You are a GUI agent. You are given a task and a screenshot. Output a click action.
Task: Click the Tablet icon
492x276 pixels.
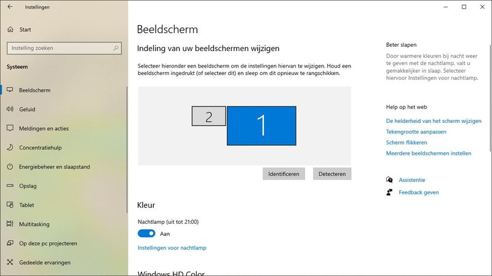(x=10, y=205)
